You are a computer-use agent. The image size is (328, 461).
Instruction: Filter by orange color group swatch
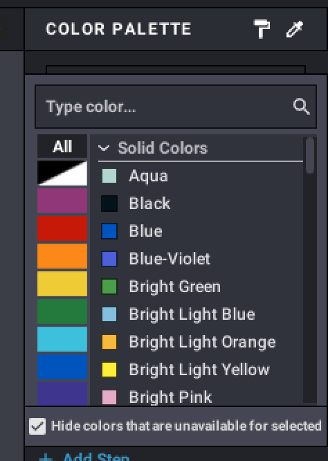[62, 256]
